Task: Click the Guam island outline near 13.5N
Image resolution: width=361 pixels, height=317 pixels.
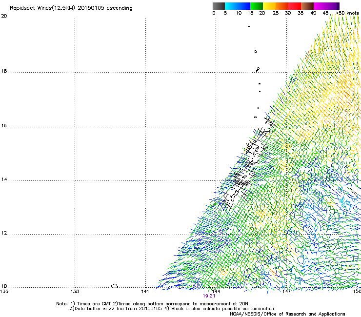Action: point(234,196)
